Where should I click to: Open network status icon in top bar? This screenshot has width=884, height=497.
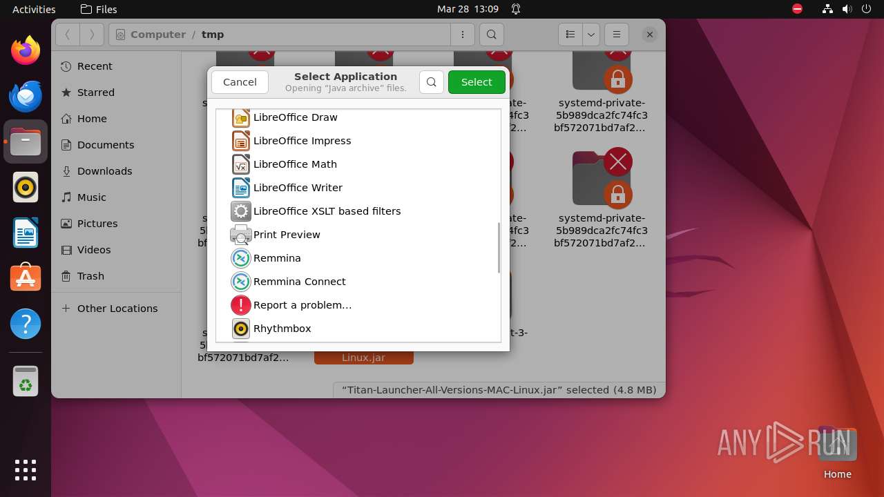coord(828,10)
